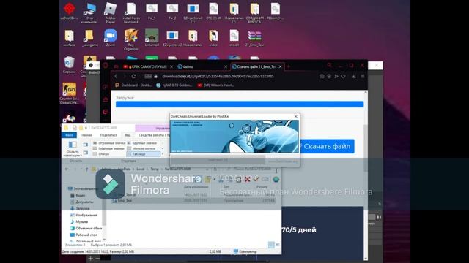Click the browser address bar URL
This screenshot has height=263, width=469.
tap(218, 76)
